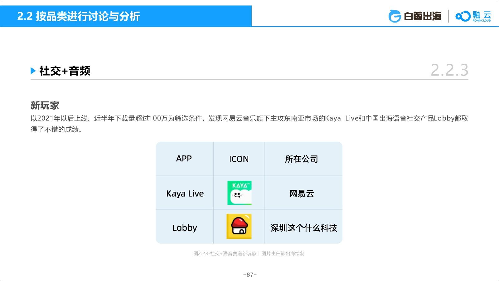Click the 2.2.3 section number
This screenshot has width=499, height=281.
pos(449,70)
